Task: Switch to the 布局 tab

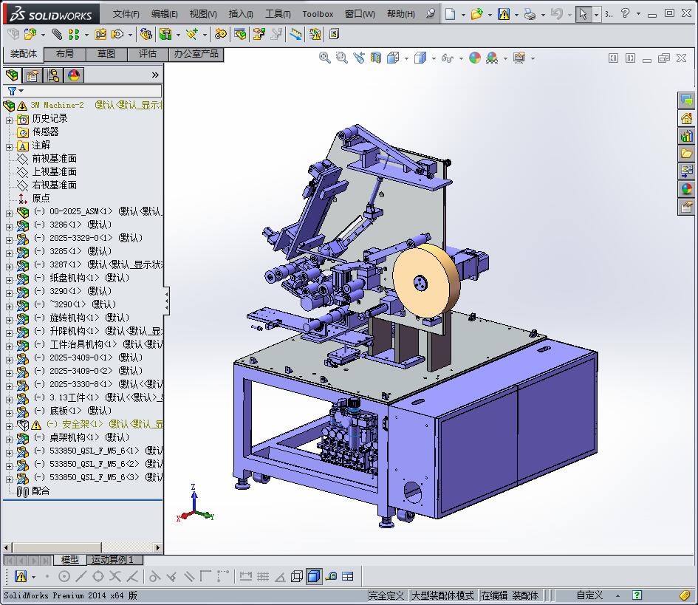Action: click(x=65, y=54)
